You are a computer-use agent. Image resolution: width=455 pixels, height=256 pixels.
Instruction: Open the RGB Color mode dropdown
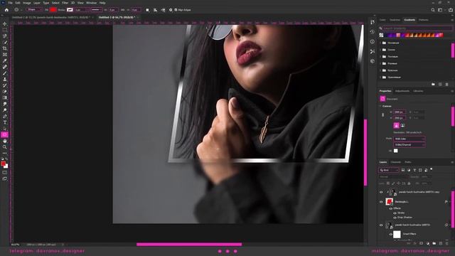pyautogui.click(x=409, y=139)
